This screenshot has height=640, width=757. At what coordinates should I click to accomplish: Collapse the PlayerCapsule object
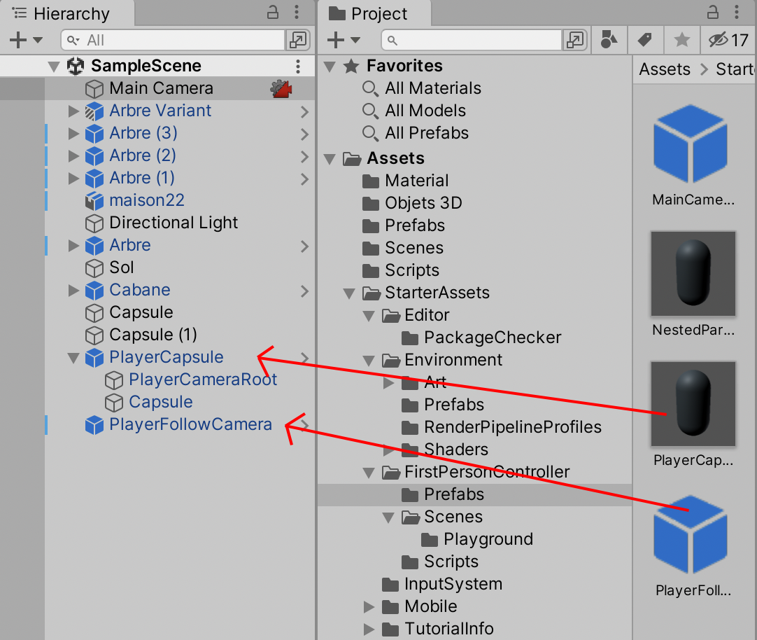(x=73, y=358)
